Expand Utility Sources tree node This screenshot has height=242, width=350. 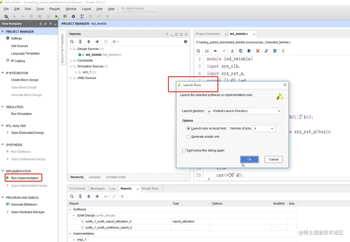coord(71,78)
